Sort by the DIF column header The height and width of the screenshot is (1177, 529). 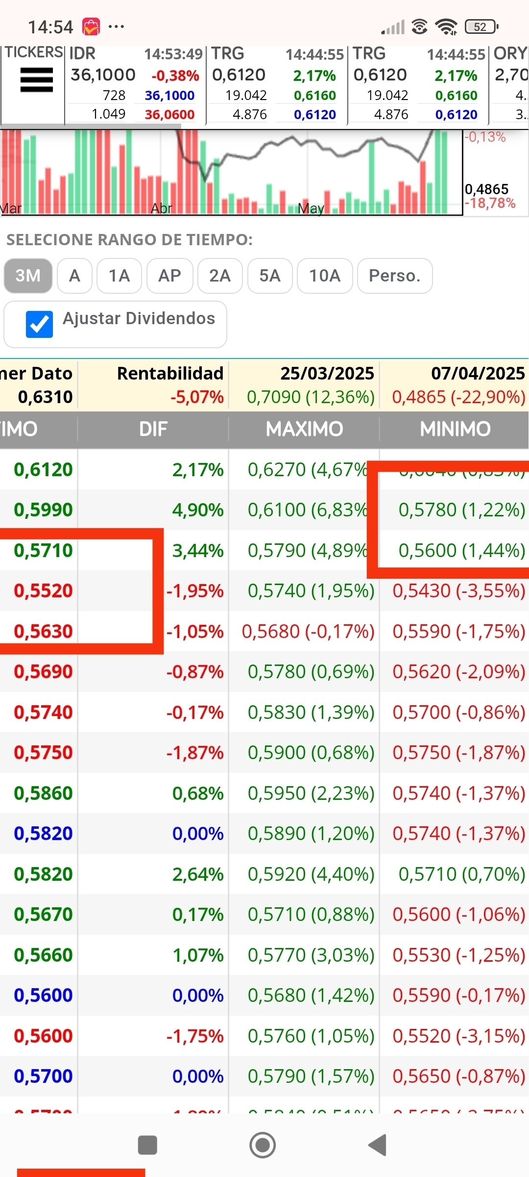[153, 429]
